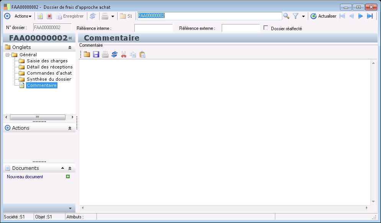The height and width of the screenshot is (223, 381).
Task: Click the tree scrollbar left arrow
Action: point(6,117)
